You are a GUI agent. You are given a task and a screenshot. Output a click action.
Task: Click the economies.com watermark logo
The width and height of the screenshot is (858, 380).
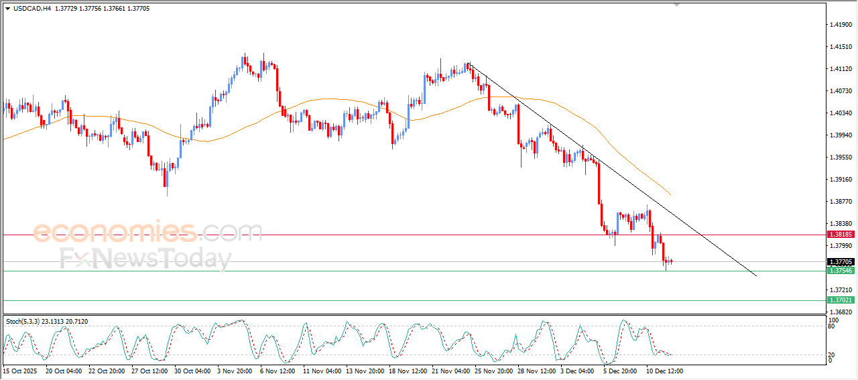point(147,232)
